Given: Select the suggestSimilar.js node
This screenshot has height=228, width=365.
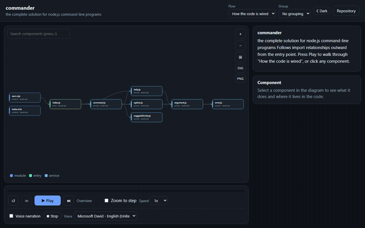Looking at the screenshot, I should point(147,117).
